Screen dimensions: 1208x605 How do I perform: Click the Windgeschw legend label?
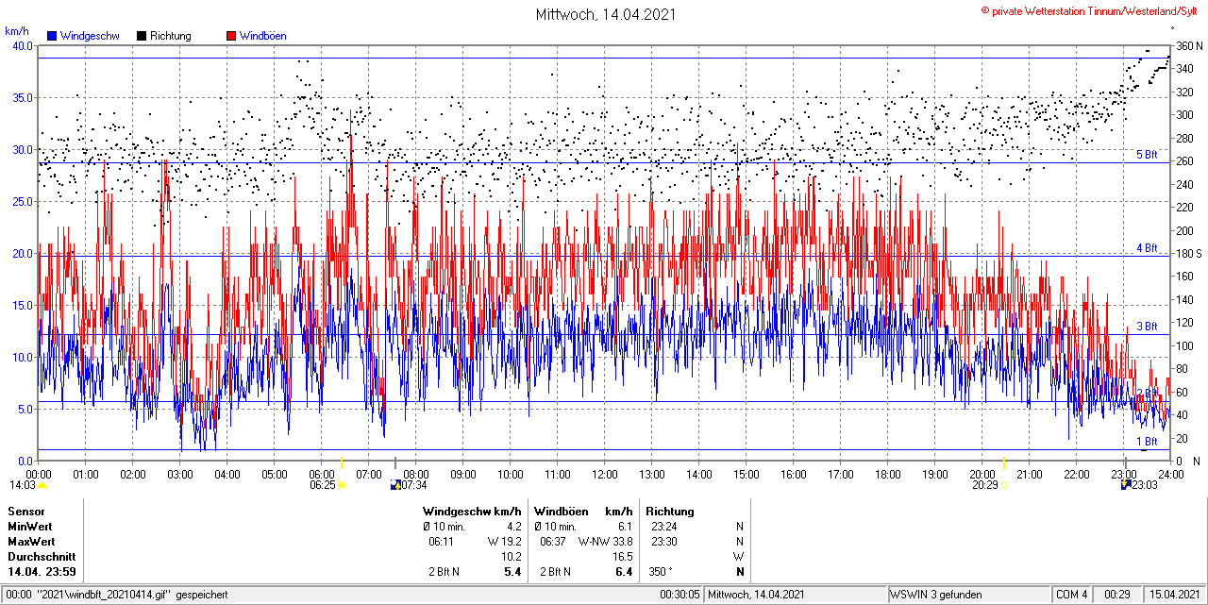90,36
